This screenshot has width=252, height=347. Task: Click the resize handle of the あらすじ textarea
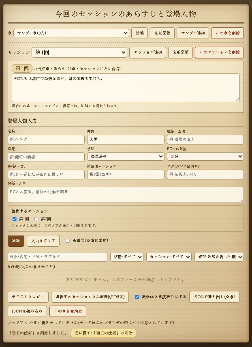pyautogui.click(x=237, y=100)
